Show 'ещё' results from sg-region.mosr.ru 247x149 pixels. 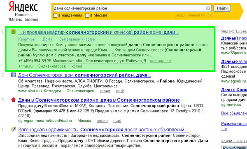coord(117,121)
